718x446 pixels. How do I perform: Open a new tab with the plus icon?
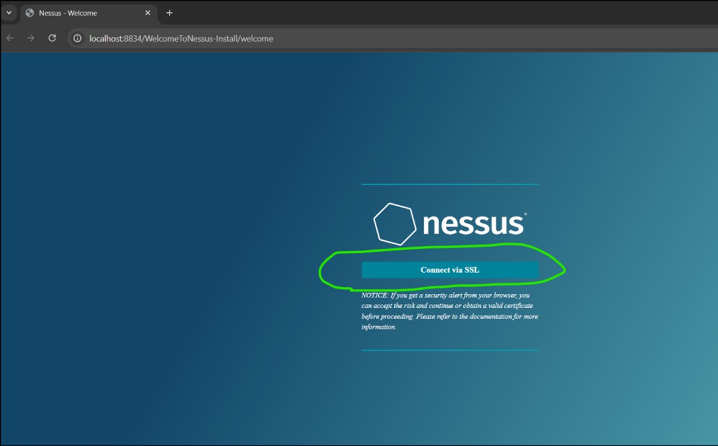pos(170,13)
